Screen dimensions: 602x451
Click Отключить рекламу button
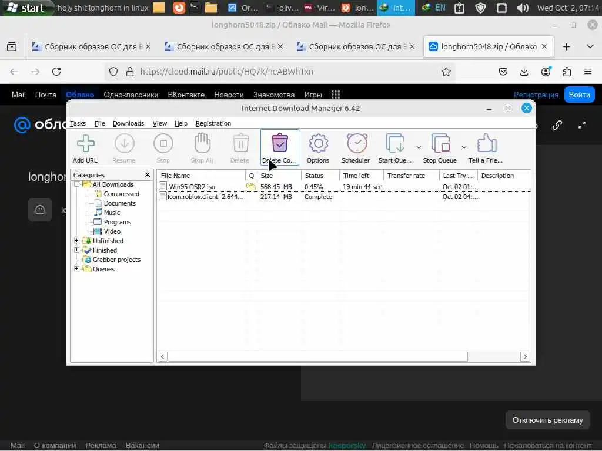548,420
